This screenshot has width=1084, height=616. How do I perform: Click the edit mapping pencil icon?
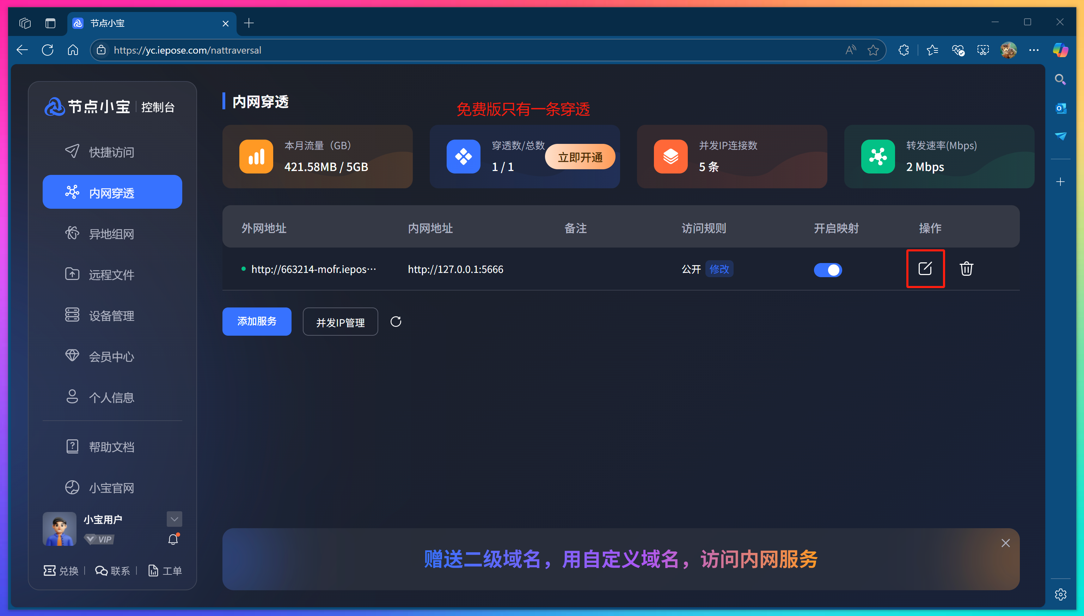click(925, 269)
